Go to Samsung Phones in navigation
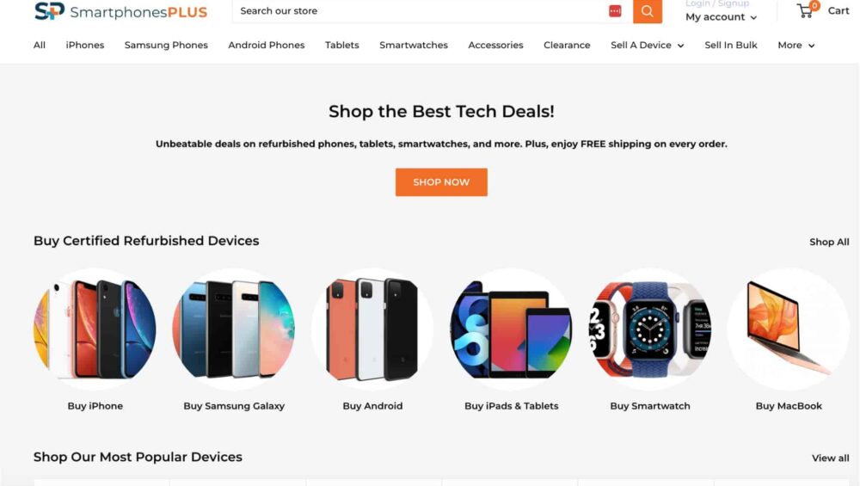The image size is (860, 486). click(166, 45)
